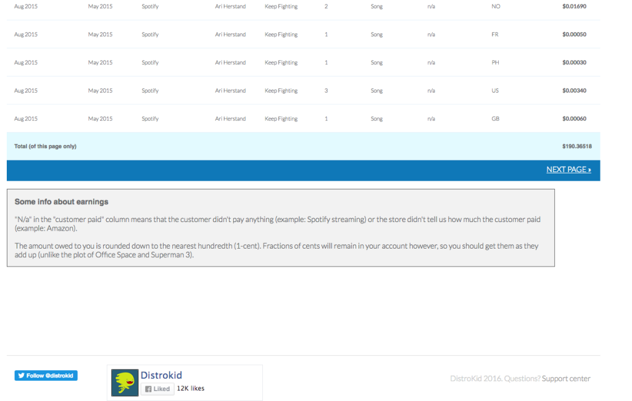Click the 'Total (of this page only)' label

point(45,146)
